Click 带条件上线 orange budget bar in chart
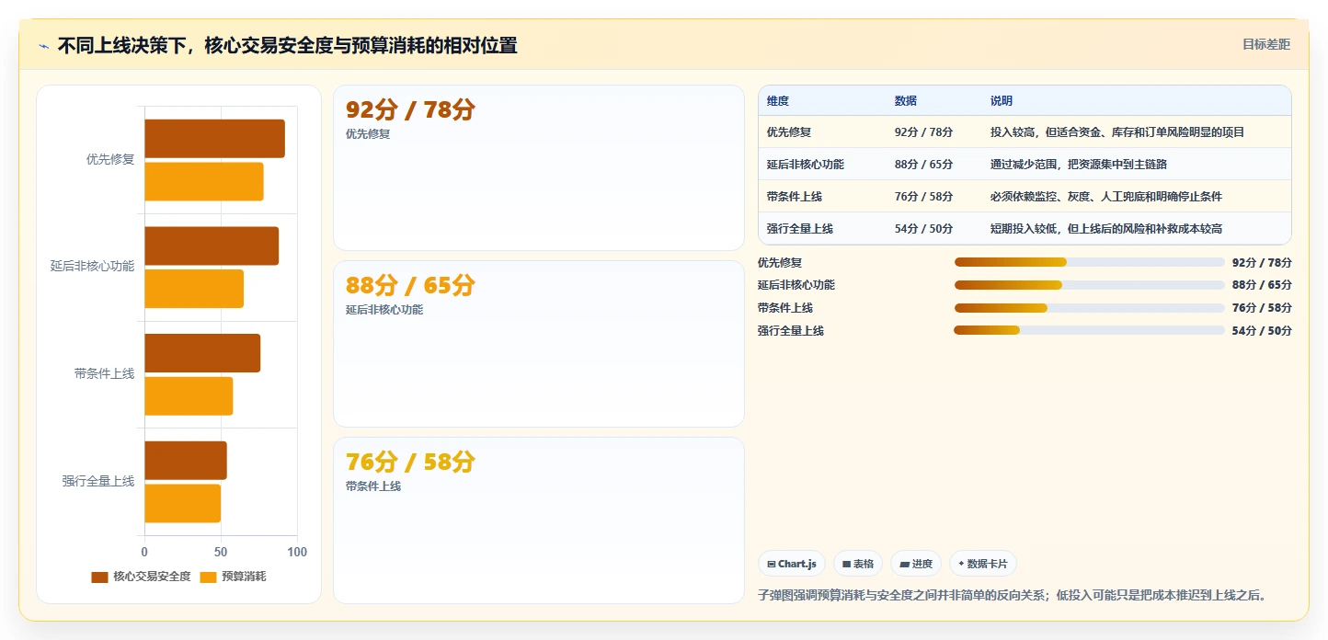The image size is (1328, 640). point(189,396)
